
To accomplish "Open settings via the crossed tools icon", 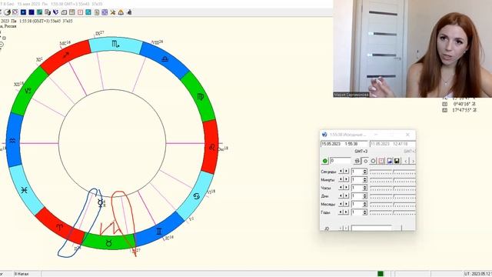I will (113, 12).
